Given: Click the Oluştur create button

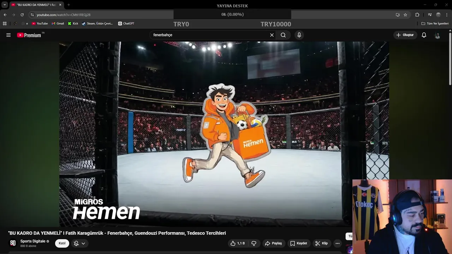Looking at the screenshot, I should (405, 35).
